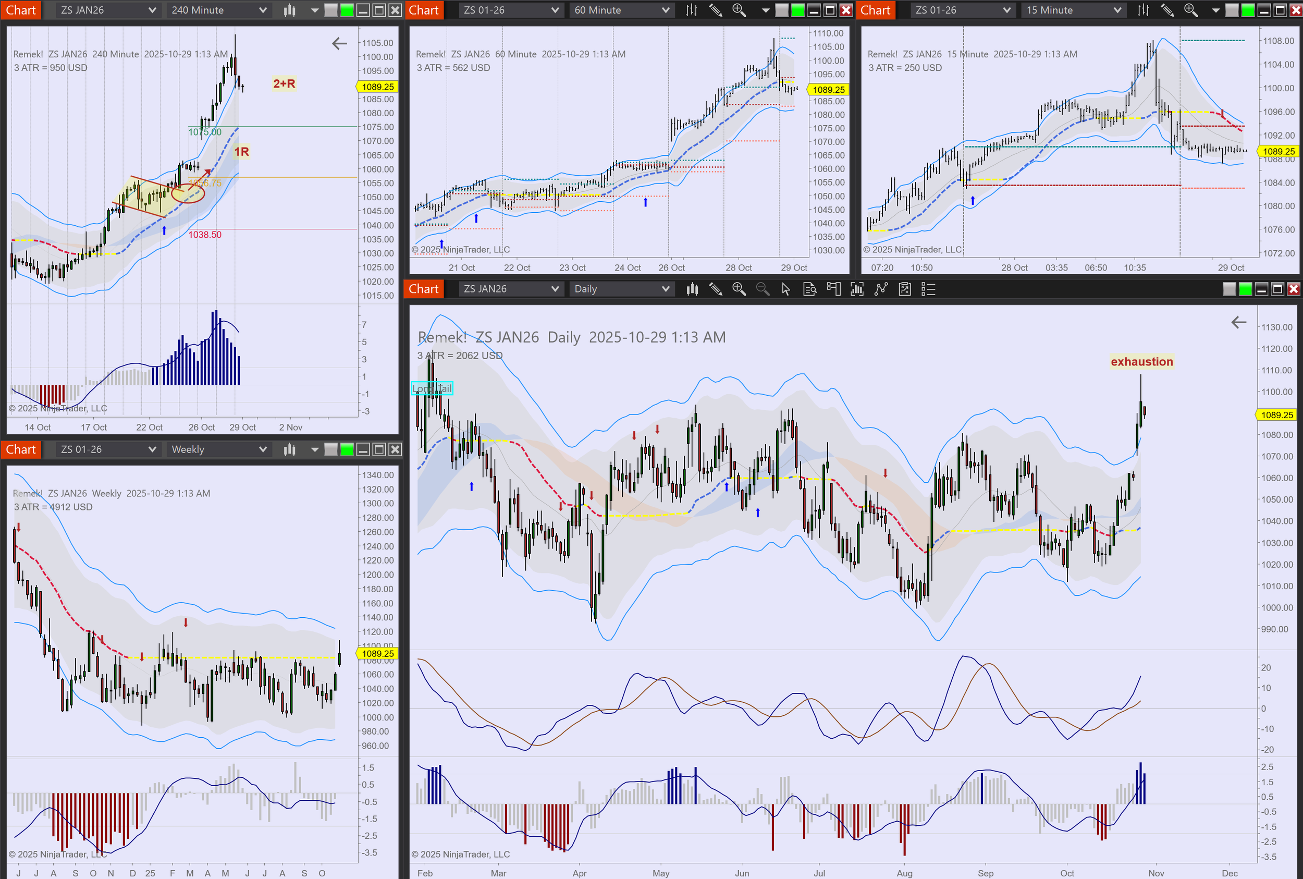This screenshot has height=879, width=1303.
Task: Open bar style in Daily chart
Action: coord(692,289)
